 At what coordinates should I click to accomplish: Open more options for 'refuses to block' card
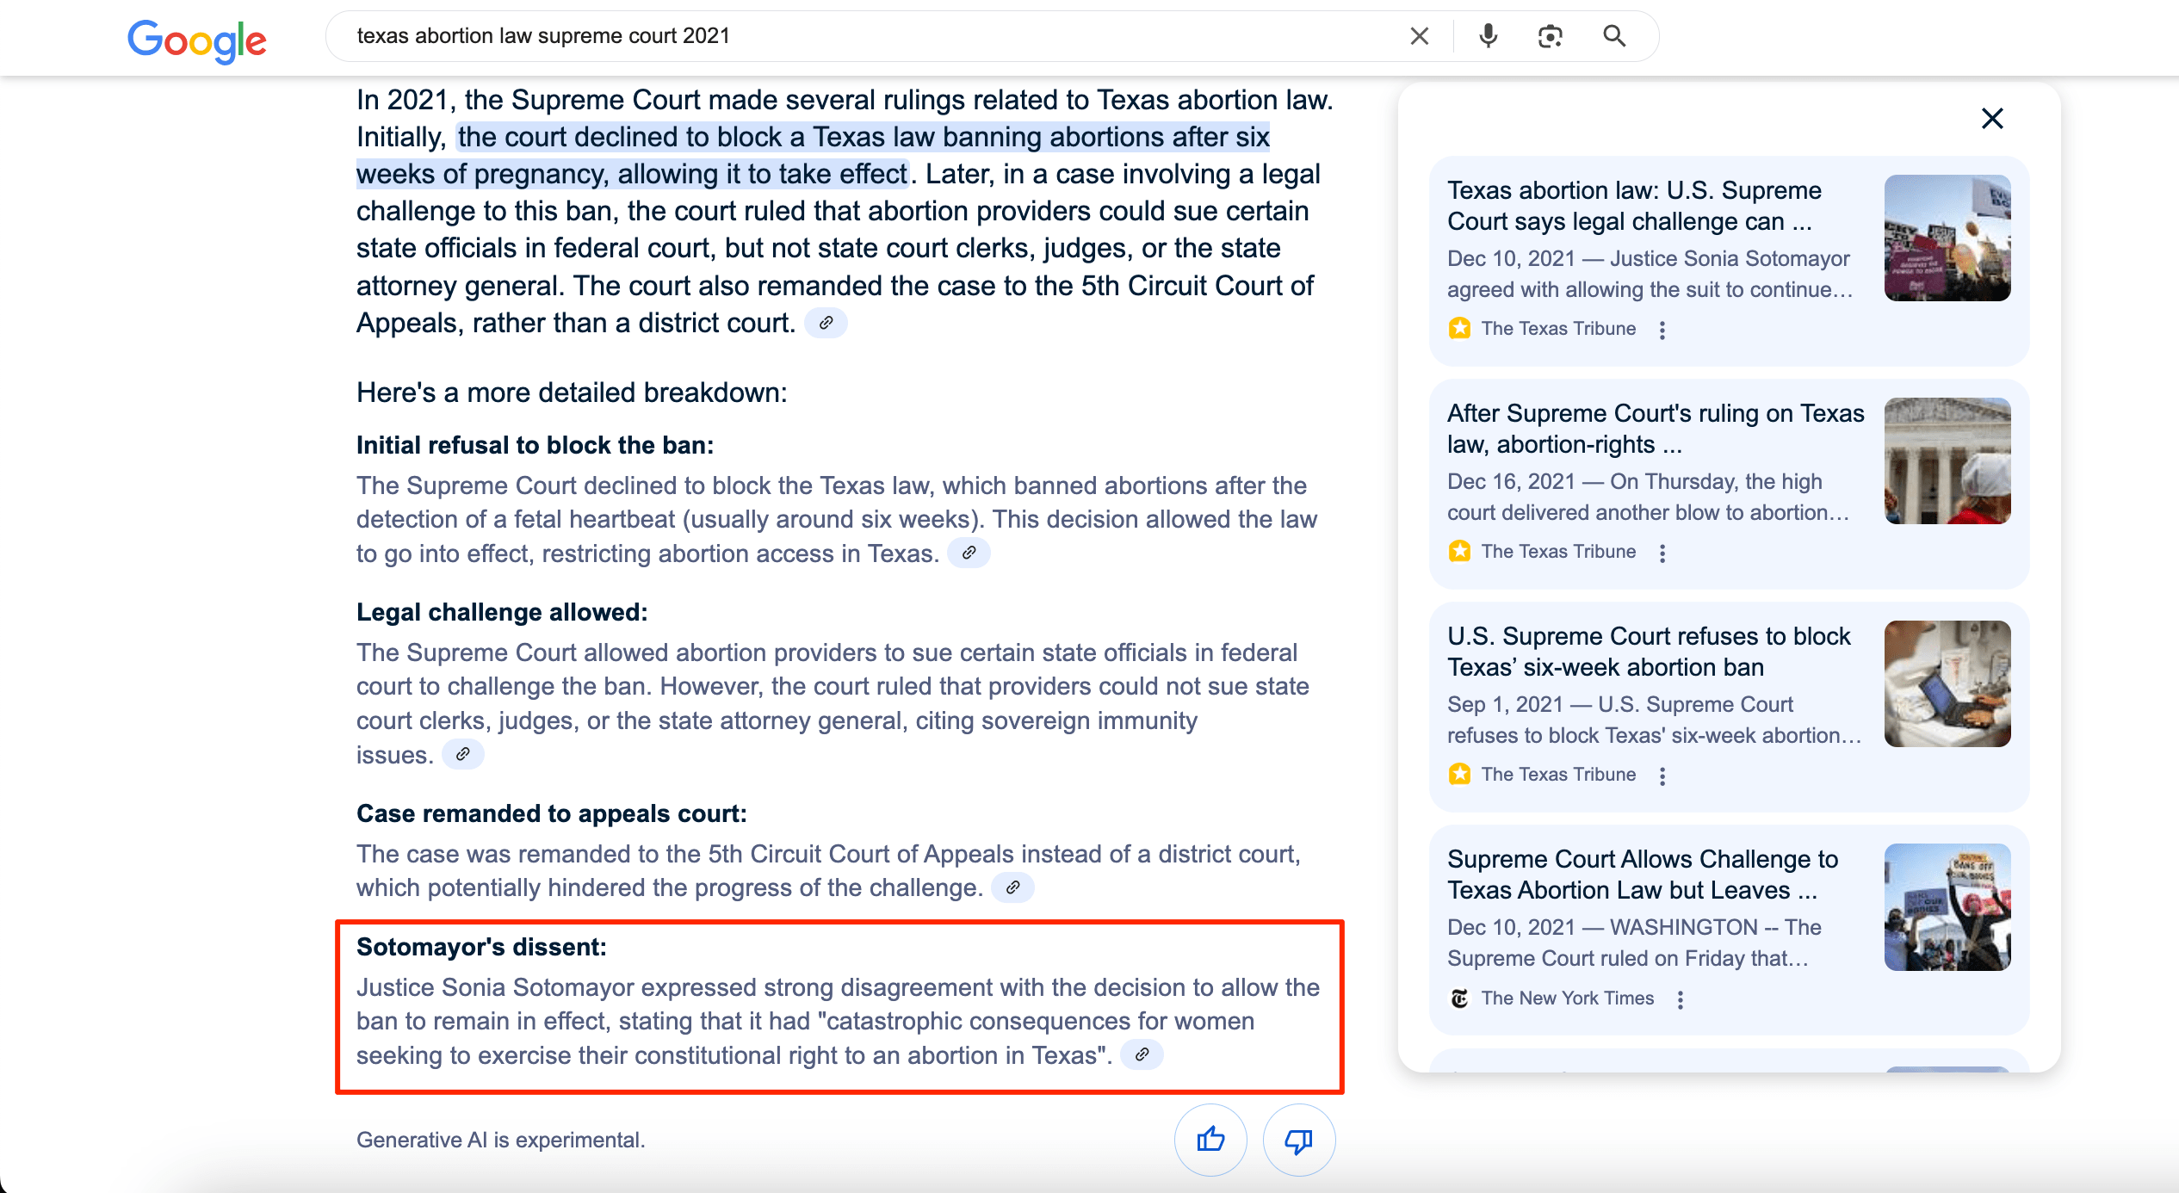1662,776
